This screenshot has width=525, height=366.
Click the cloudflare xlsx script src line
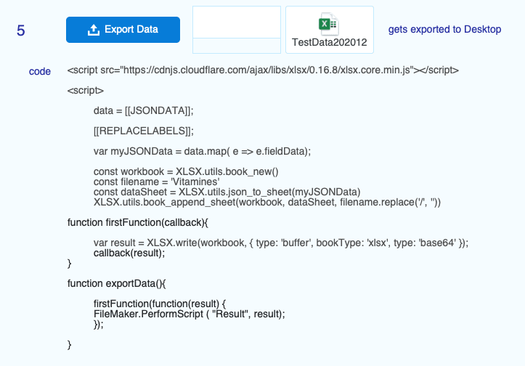click(x=263, y=70)
